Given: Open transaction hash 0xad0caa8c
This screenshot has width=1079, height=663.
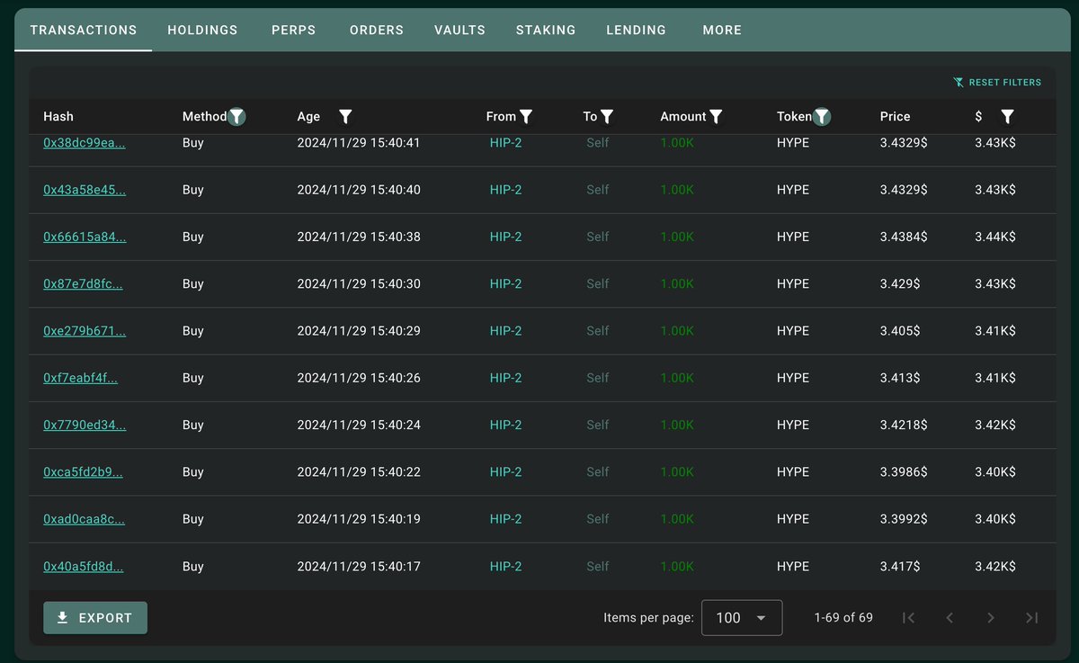Looking at the screenshot, I should point(85,519).
